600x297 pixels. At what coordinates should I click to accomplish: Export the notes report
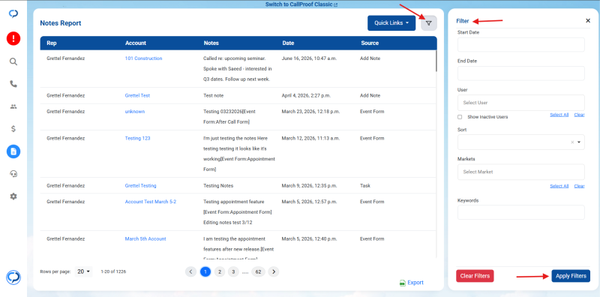[411, 283]
